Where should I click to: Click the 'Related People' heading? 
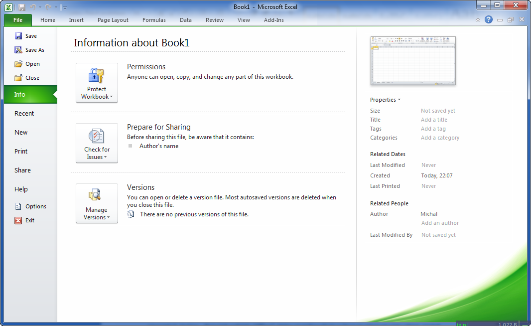click(x=389, y=203)
